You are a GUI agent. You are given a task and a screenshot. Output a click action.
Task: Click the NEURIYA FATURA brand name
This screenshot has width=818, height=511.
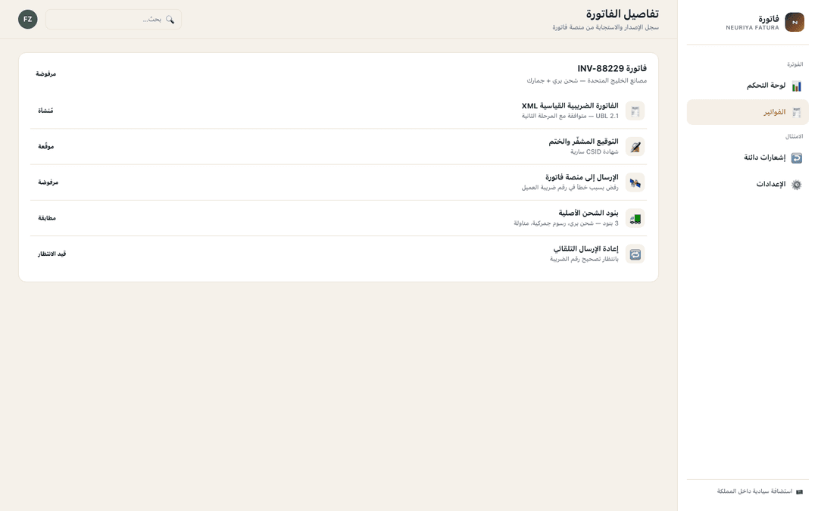coord(752,28)
